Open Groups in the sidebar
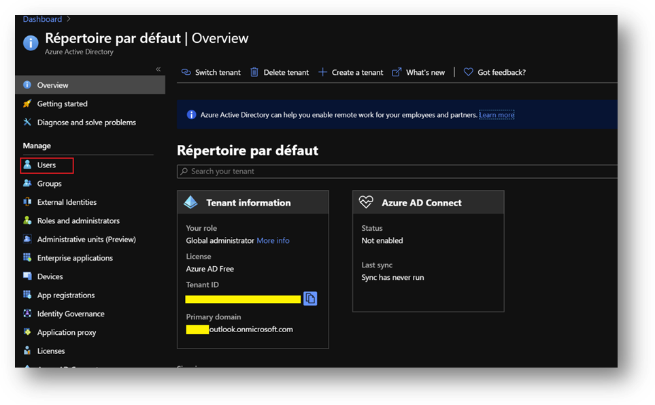 (x=49, y=184)
